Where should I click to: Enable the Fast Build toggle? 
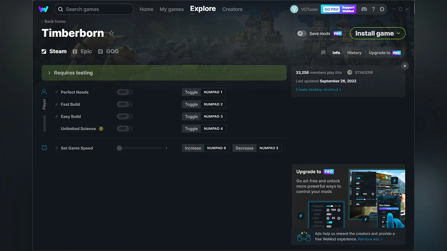point(124,104)
